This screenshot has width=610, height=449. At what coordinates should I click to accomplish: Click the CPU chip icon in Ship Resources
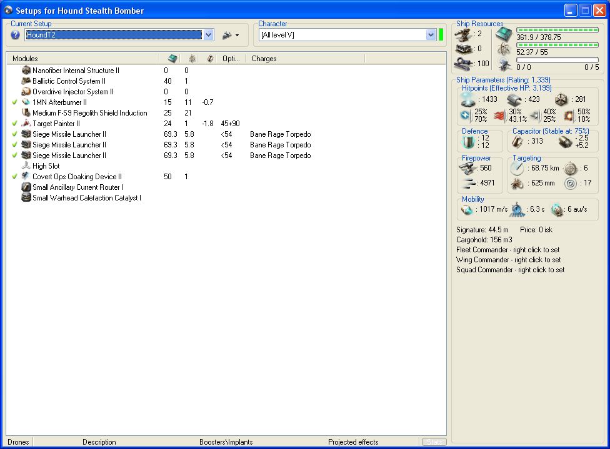click(x=504, y=35)
